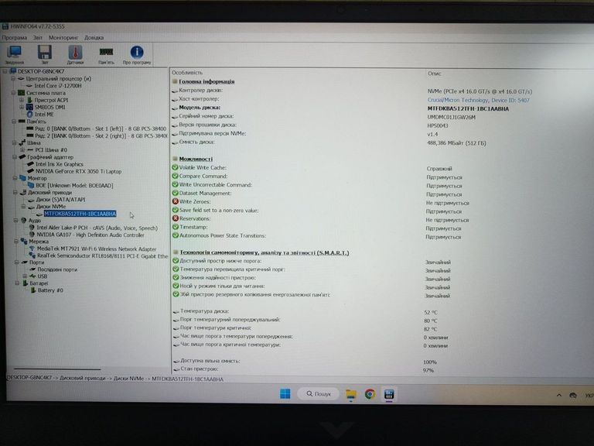
Task: Open the Моніторинг menu
Action: tap(63, 37)
